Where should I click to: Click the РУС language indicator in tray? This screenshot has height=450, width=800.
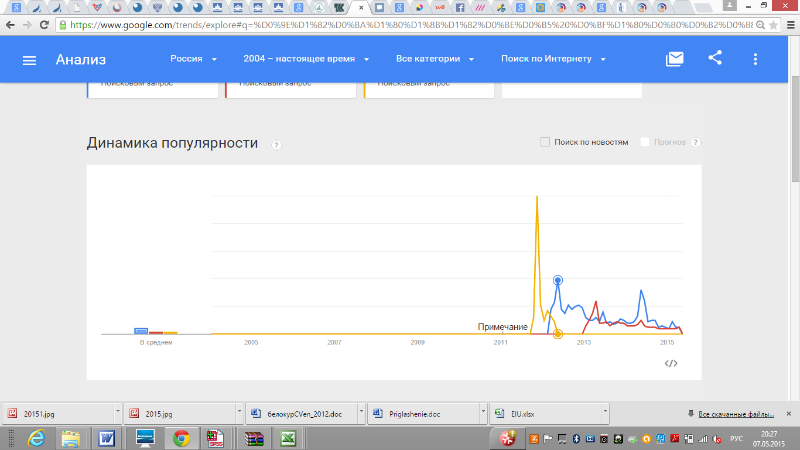point(737,438)
